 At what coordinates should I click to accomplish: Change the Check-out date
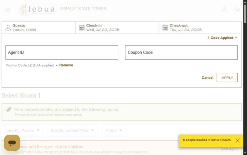click(200, 28)
